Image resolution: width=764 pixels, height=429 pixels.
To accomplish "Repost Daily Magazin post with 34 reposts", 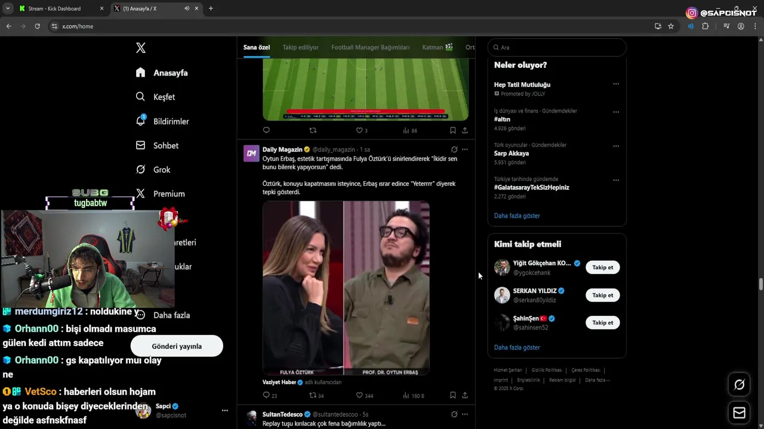I will [x=316, y=395].
